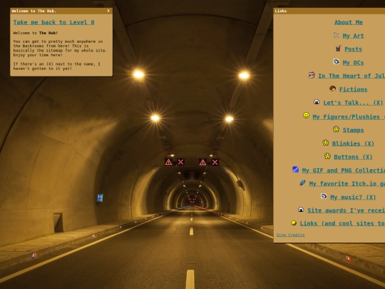Visit the My OCs page
The image size is (385, 289).
point(353,63)
